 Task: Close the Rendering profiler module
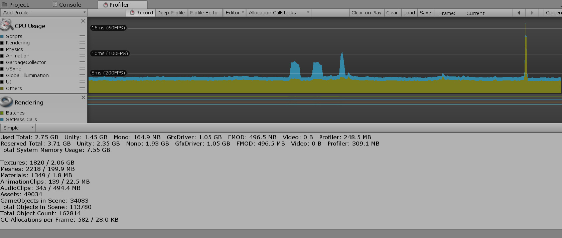coord(83,97)
